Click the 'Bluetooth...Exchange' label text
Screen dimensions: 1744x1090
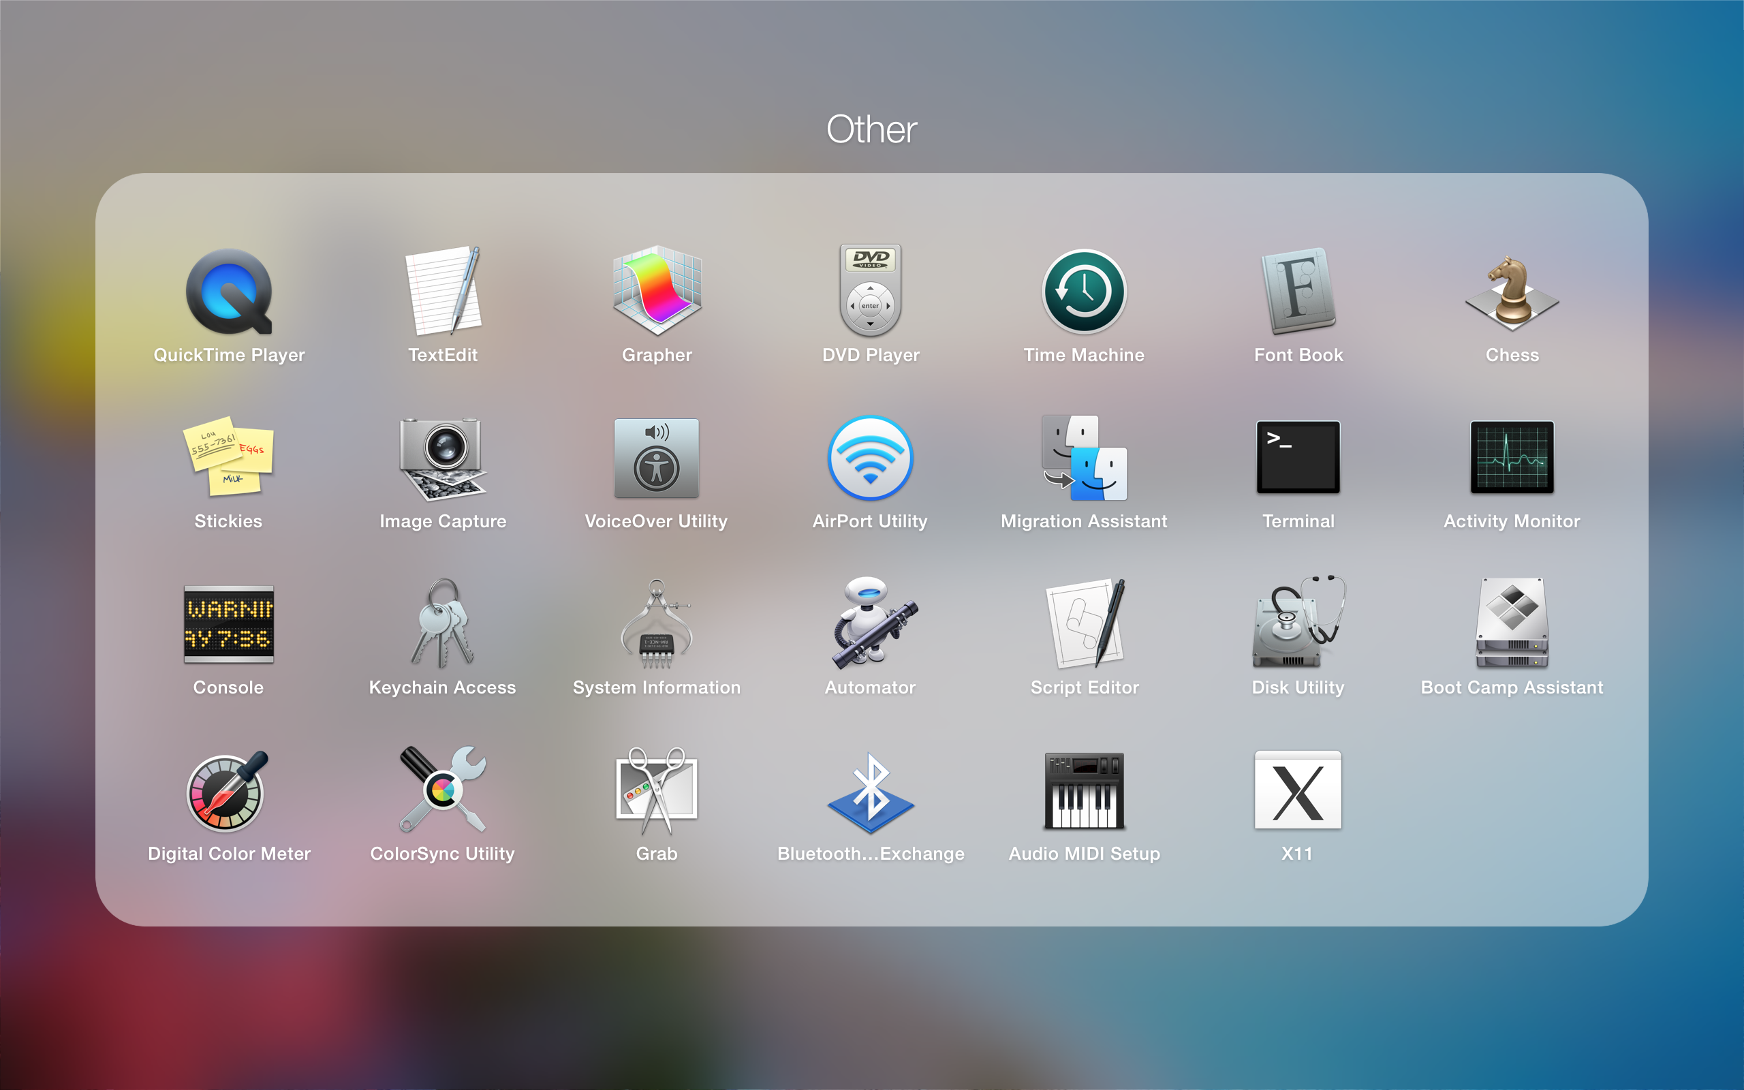pyautogui.click(x=871, y=854)
